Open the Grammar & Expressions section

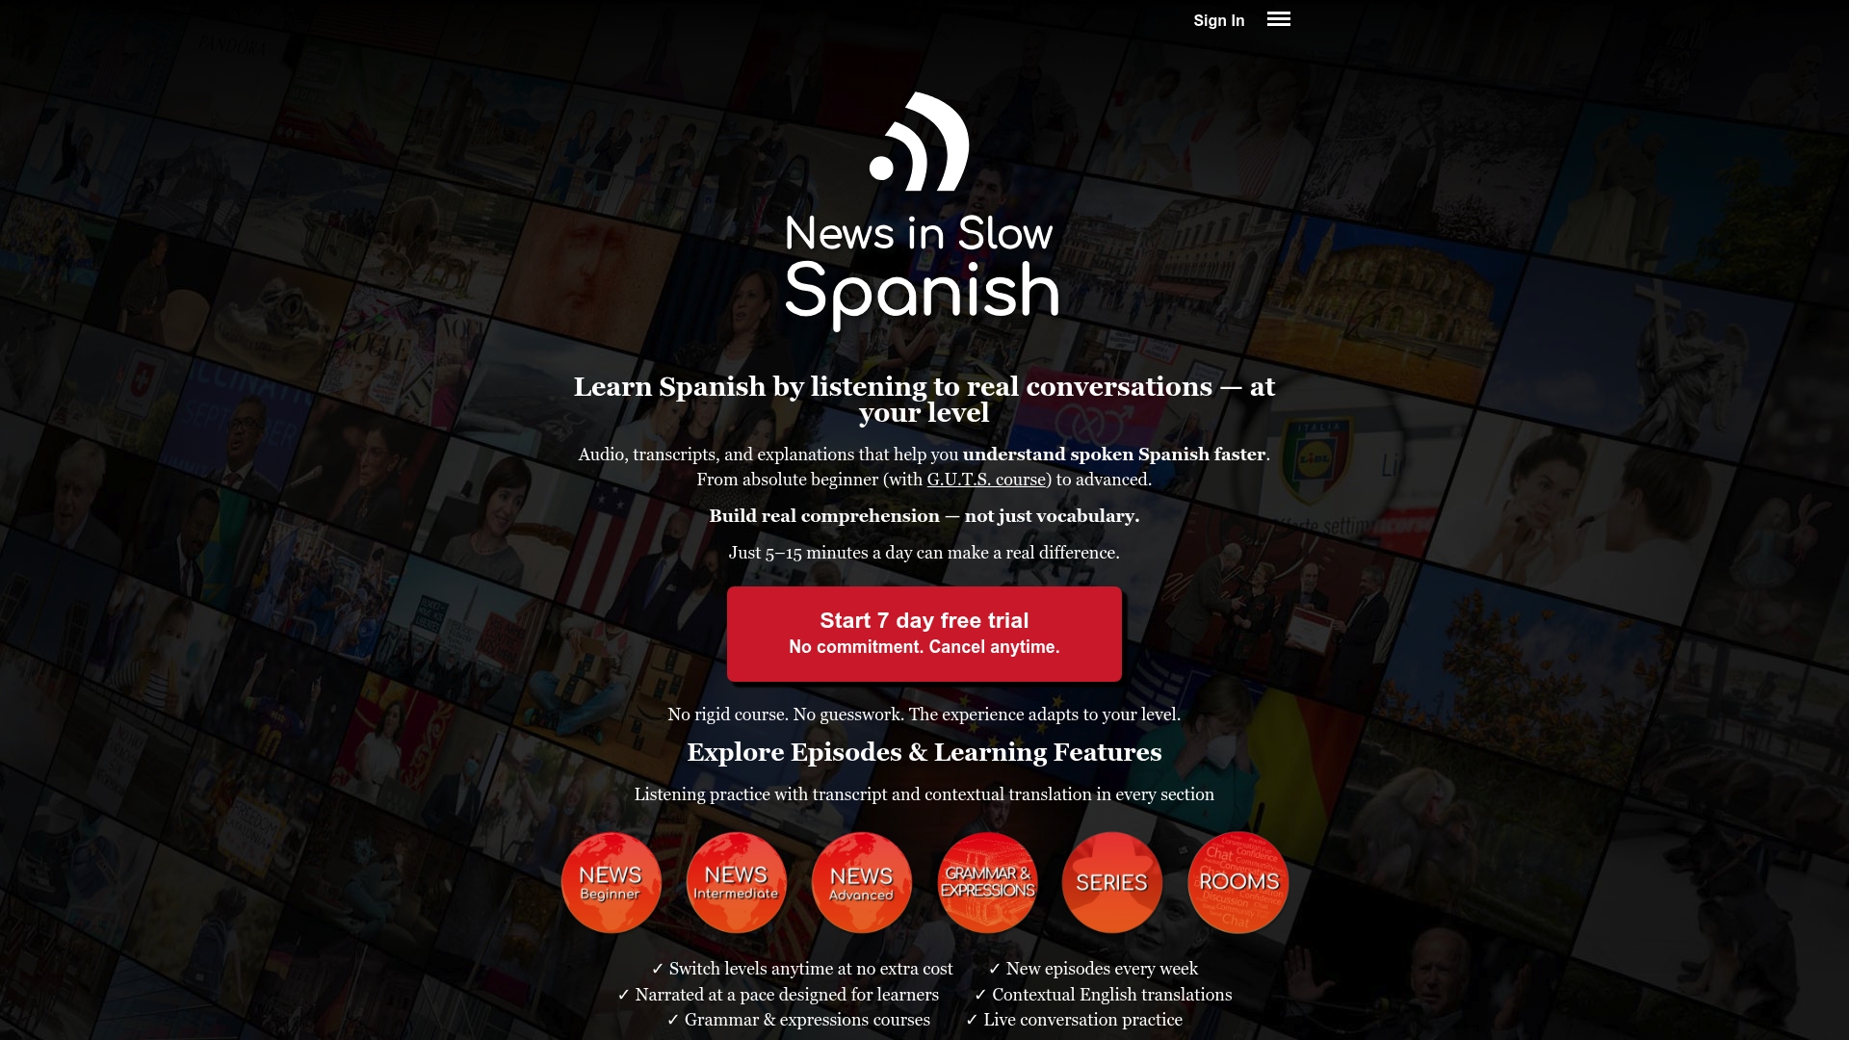click(x=986, y=881)
